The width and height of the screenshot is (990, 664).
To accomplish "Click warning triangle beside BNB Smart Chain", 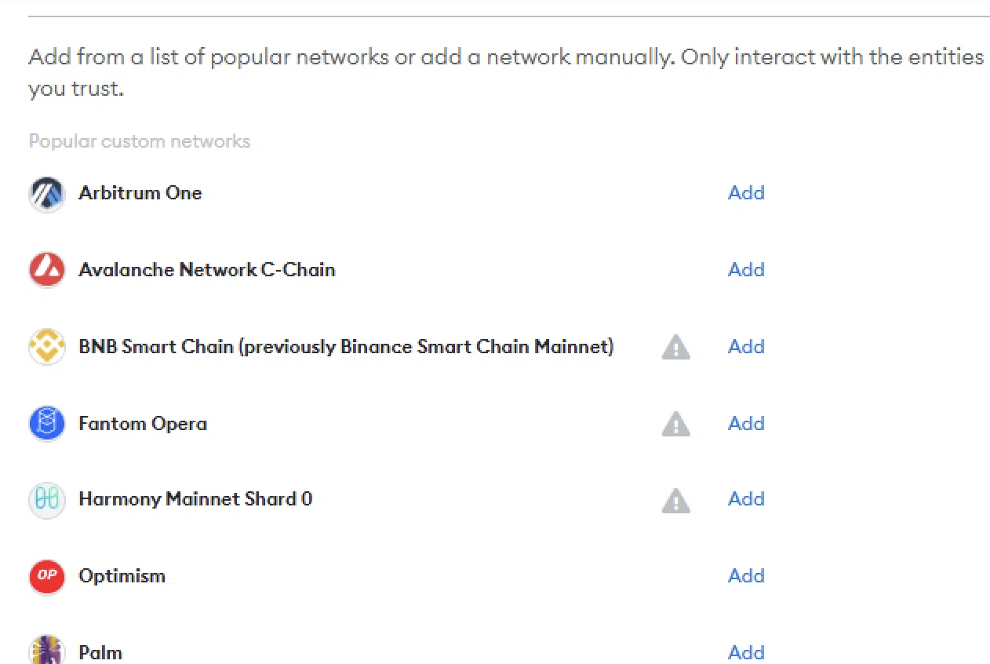I will point(675,347).
